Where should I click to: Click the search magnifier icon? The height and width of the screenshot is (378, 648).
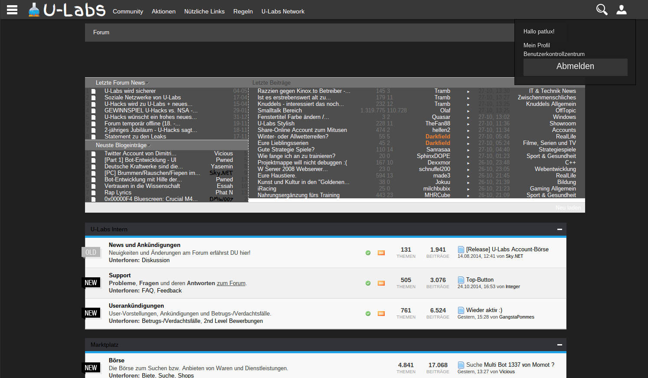(602, 10)
